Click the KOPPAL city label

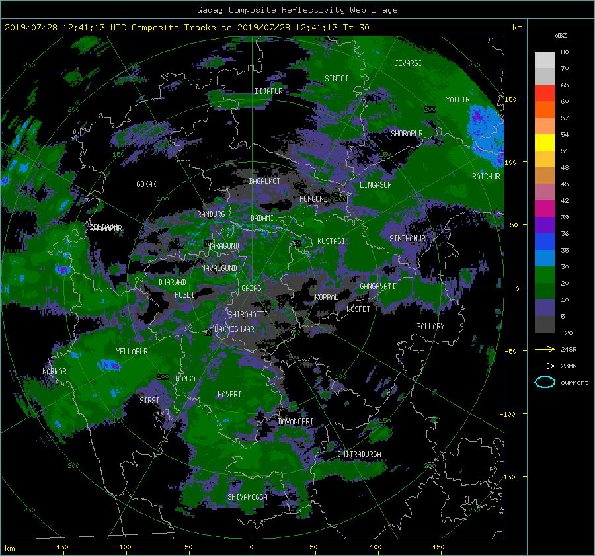pos(327,298)
